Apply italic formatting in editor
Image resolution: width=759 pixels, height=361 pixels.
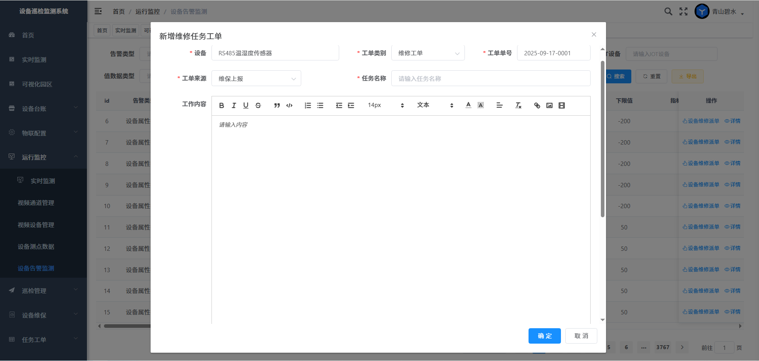(x=234, y=105)
